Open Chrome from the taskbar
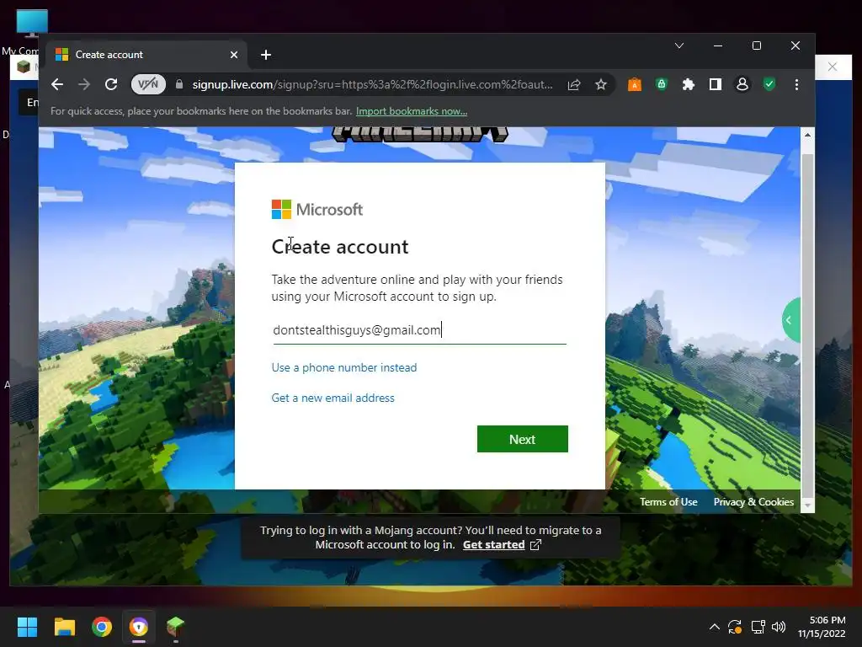 [x=102, y=627]
